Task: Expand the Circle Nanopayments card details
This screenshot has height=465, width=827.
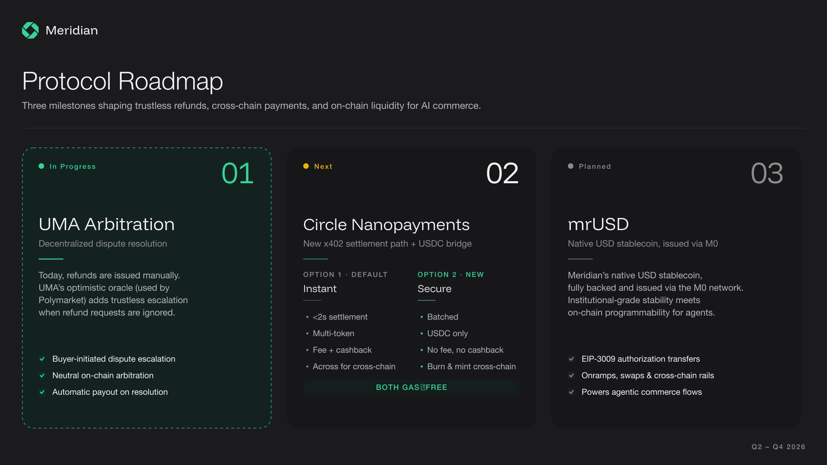Action: point(386,224)
